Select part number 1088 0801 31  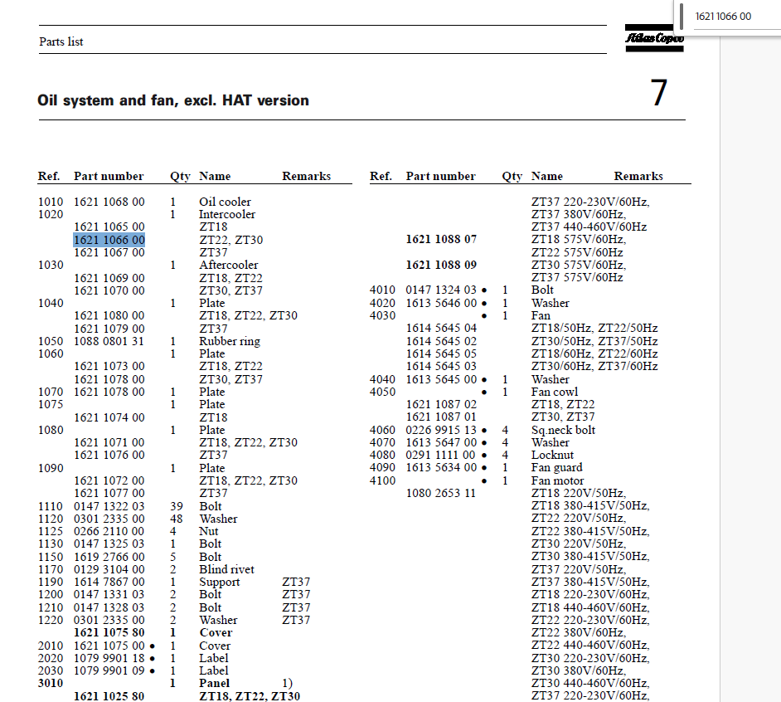[x=109, y=342]
